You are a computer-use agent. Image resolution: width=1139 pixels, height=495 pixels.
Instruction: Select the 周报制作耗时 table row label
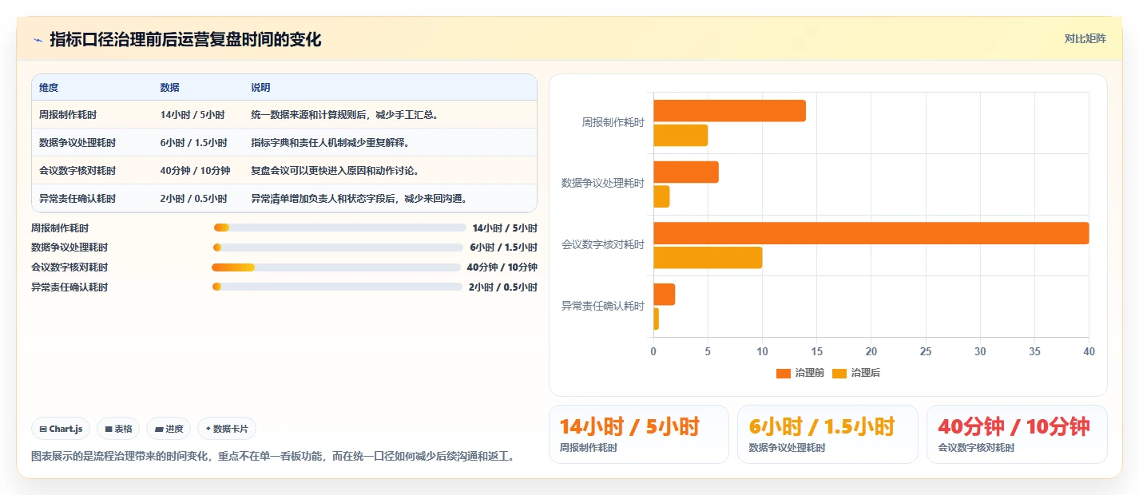pos(68,115)
